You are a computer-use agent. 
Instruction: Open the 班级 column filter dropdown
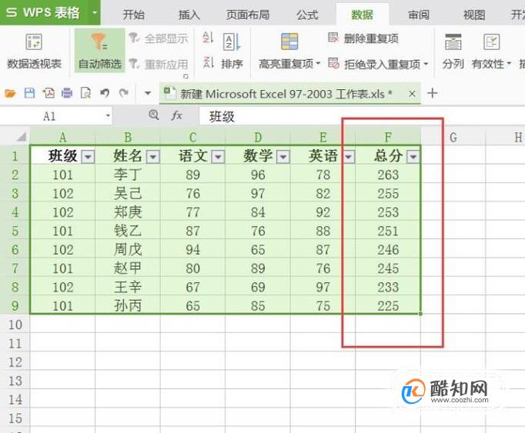(x=88, y=157)
